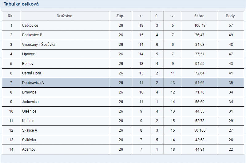Open the Vysočany - Šošůvka team entry

pos(38,44)
